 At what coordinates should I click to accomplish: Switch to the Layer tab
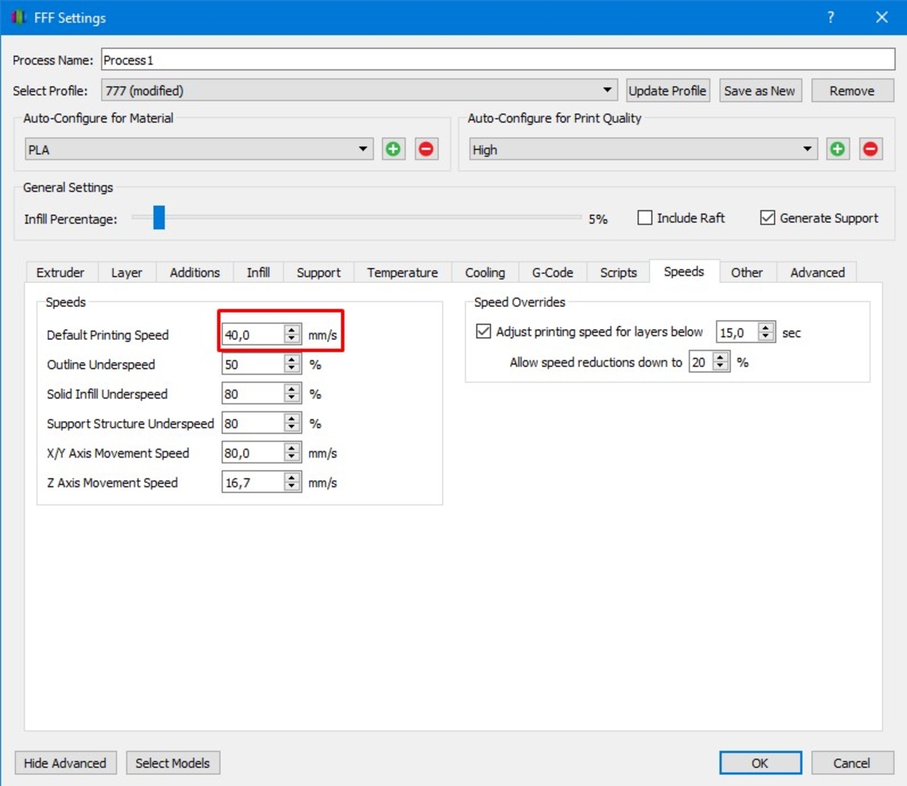coord(126,273)
